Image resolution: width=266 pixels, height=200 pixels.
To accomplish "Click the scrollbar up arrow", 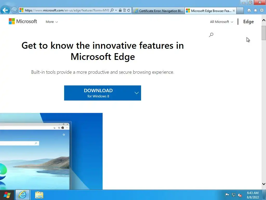I will pyautogui.click(x=264, y=20).
